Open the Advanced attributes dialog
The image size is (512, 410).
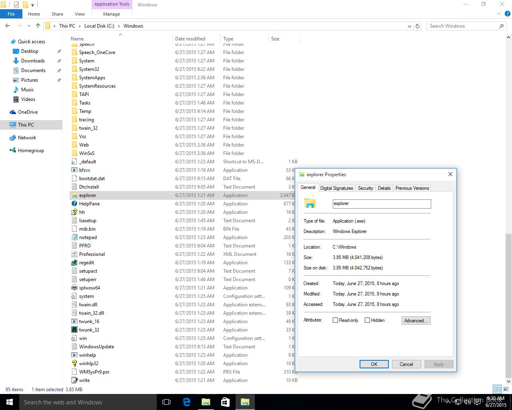(416, 320)
